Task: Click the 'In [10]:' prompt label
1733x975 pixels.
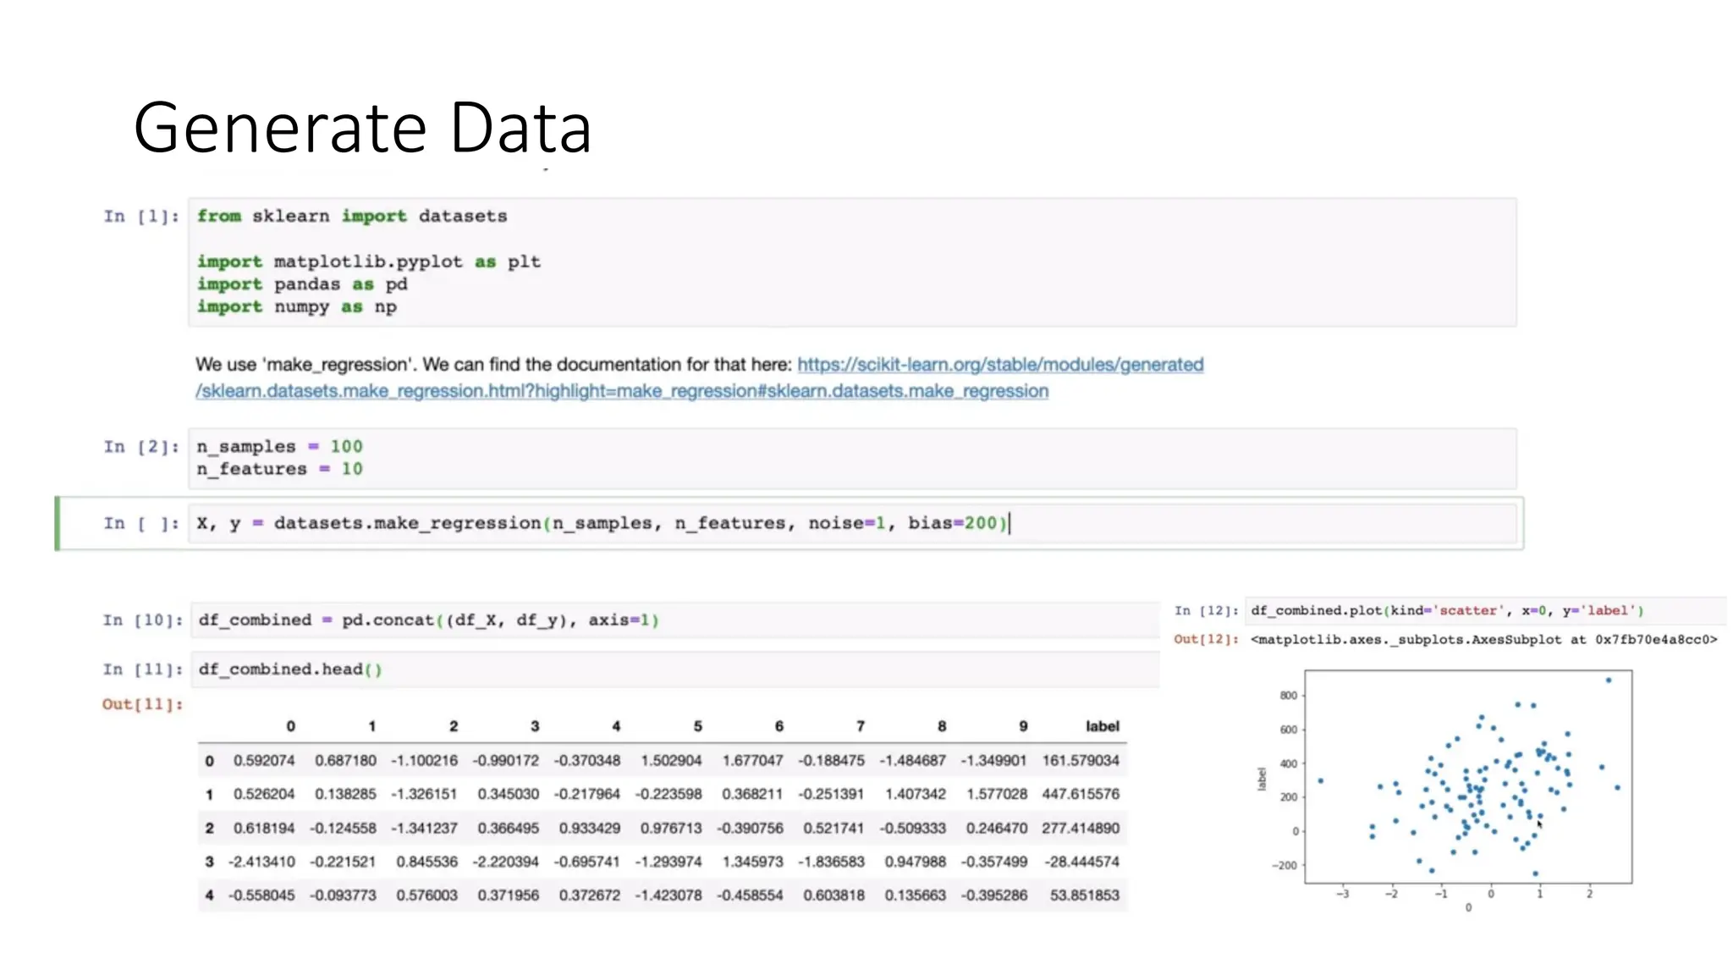Action: [142, 620]
